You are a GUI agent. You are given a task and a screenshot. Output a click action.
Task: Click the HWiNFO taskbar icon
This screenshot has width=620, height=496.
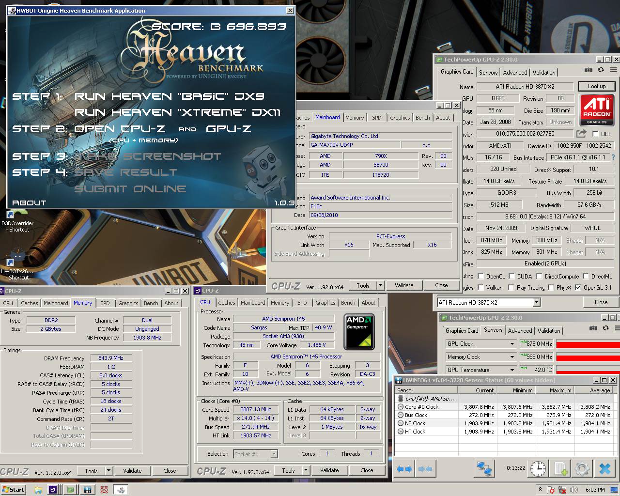88,490
